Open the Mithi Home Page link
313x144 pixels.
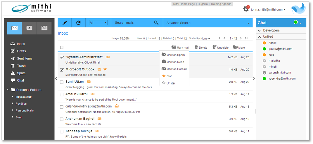pos(184,4)
